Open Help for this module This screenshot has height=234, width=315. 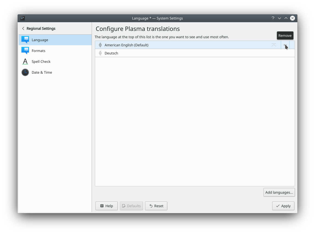(107, 206)
